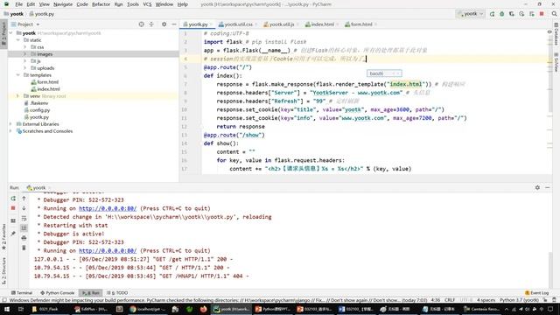
Task: Expand the js folder
Action: click(x=25, y=61)
